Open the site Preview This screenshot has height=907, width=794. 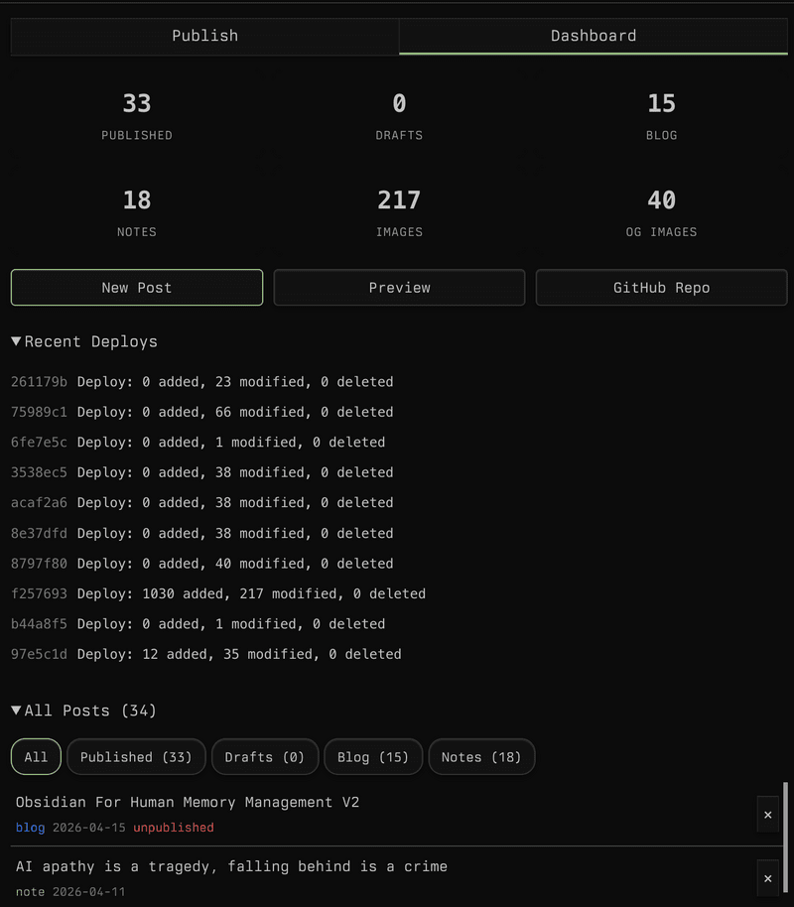click(399, 287)
